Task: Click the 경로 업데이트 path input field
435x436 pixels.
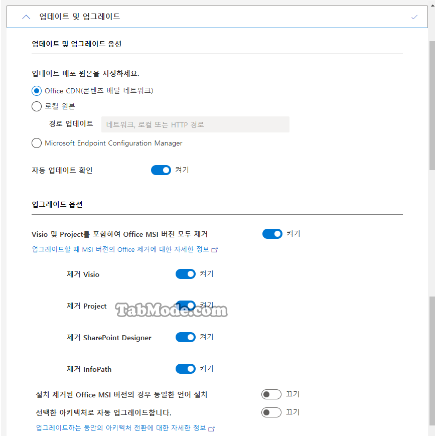Action: pyautogui.click(x=195, y=124)
